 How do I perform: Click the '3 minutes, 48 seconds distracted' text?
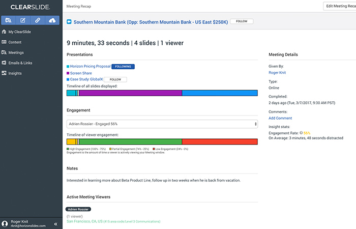[x=316, y=138]
